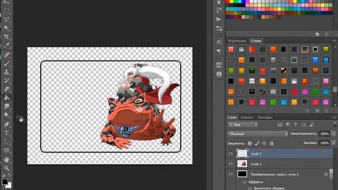Select the Rectangle shape tool

click(x=6, y=150)
